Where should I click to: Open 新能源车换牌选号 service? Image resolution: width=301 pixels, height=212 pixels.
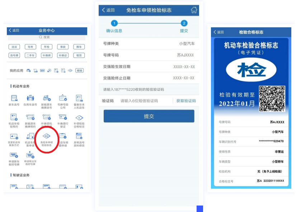pyautogui.click(x=47, y=102)
